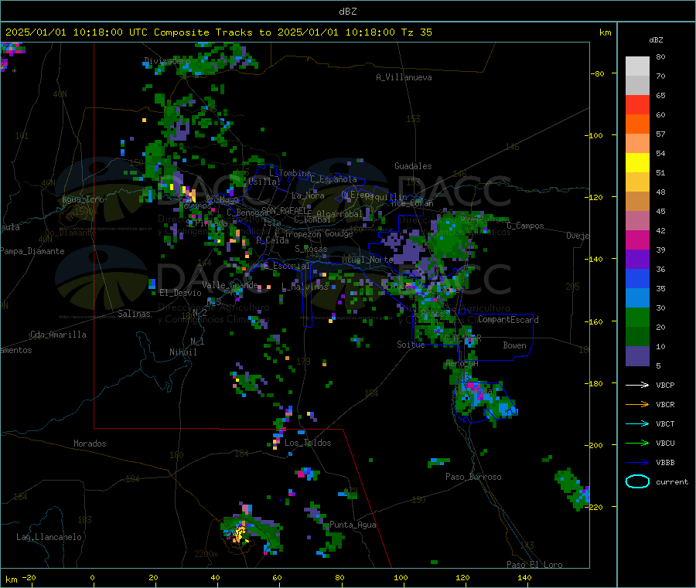696x588 pixels.
Task: Click the 'C_Campos' map label
Action: [x=525, y=226]
